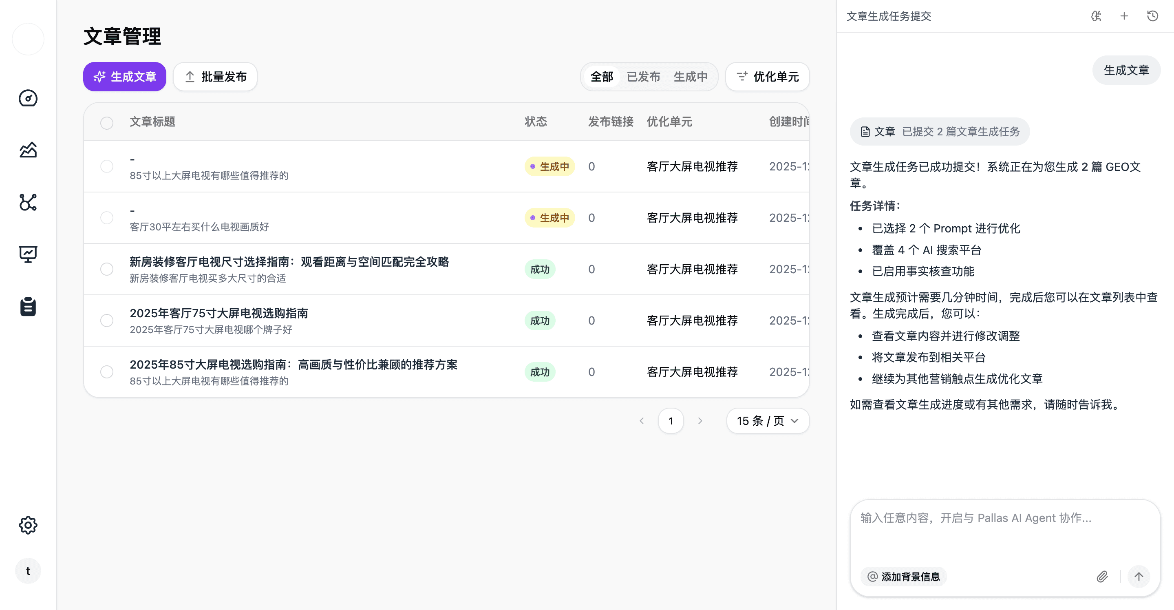
Task: Click the 批量发布 button
Action: [215, 77]
